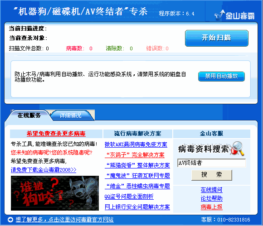Click the 当前扫描进度 label
The width and height of the screenshot is (263, 226).
(x=28, y=29)
